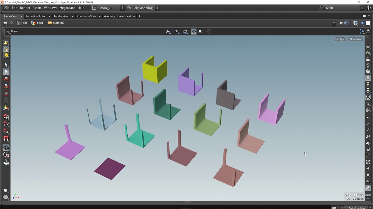The image size is (373, 209).
Task: Activate the Handle tool at top of left toolbar
Action: tap(6, 43)
